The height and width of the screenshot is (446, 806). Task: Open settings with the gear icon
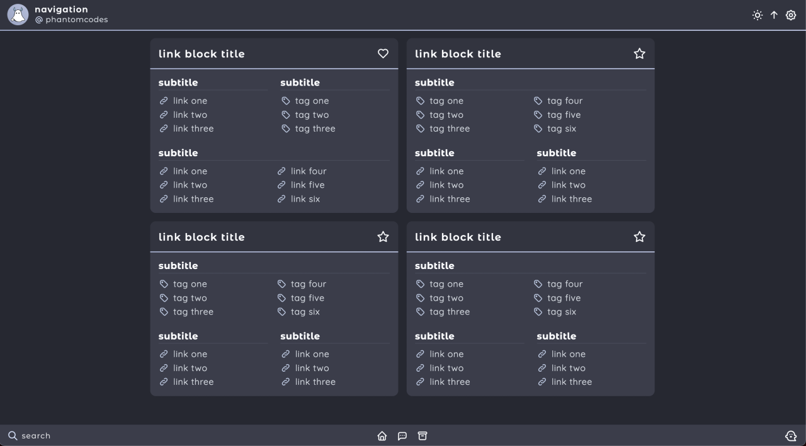pos(791,15)
